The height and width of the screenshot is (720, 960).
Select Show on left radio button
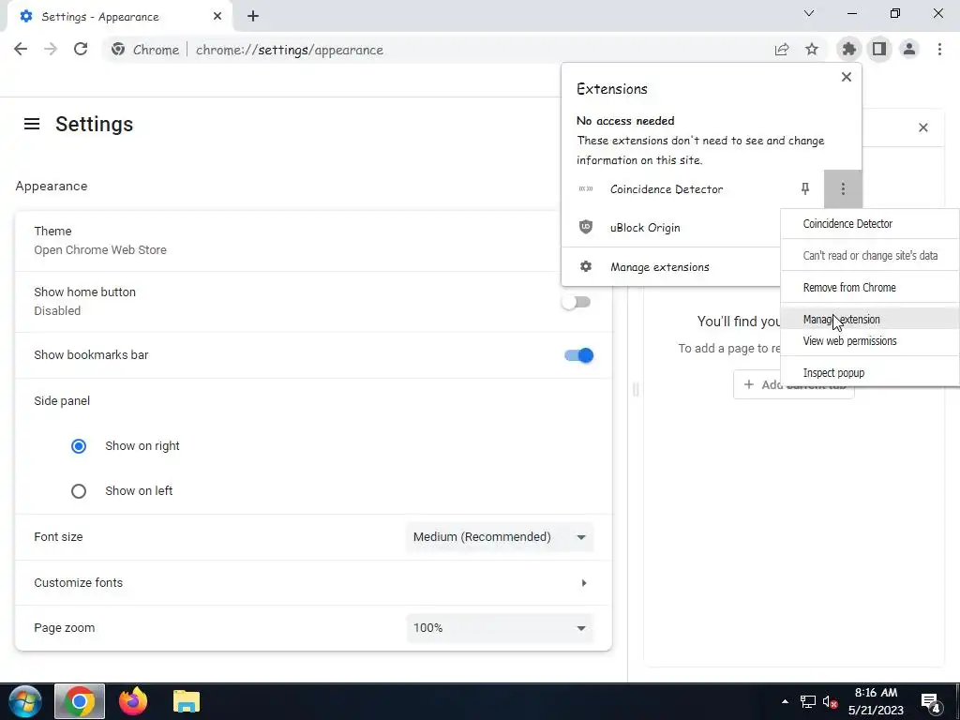point(79,491)
